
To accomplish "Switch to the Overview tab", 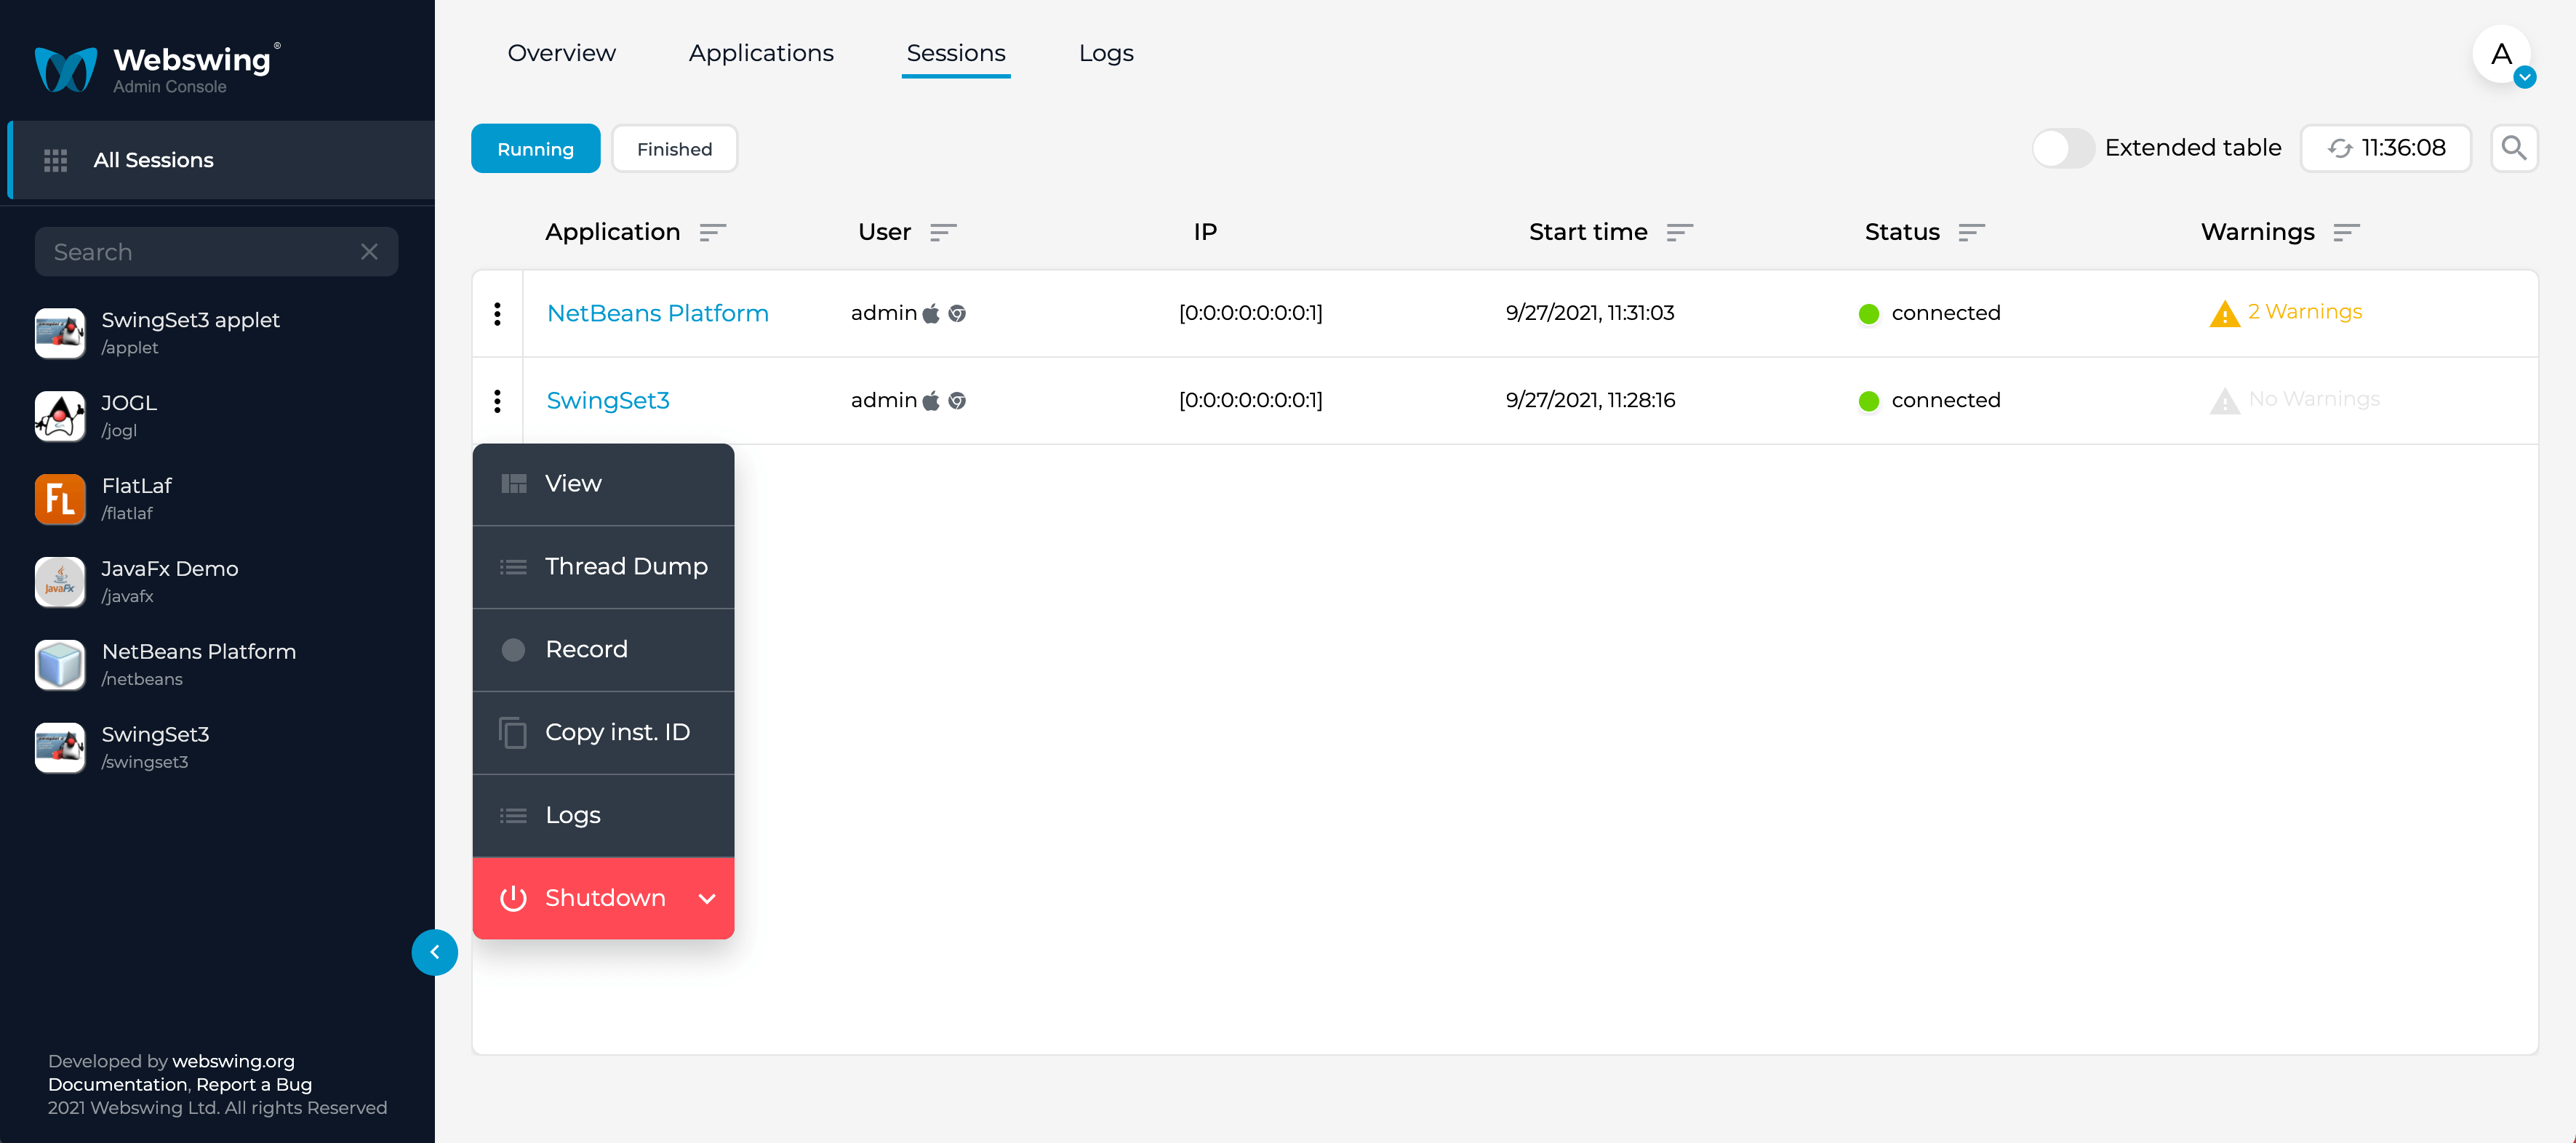I will 562,53.
